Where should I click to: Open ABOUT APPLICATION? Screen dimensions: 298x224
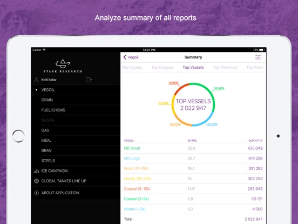(76, 193)
